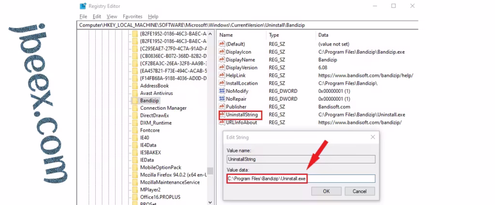Click the URLInfoAbout string value icon

coord(222,122)
